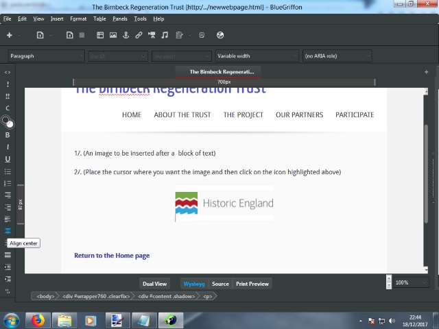Open the color picker circles
The width and height of the screenshot is (439, 329).
[x=8, y=122]
